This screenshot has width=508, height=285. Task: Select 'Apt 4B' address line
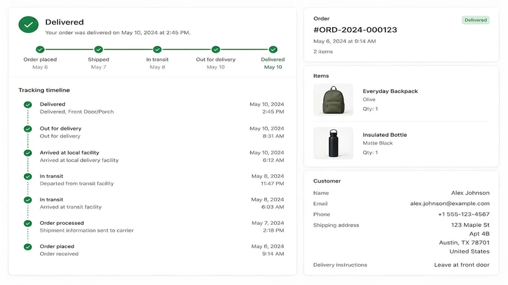click(479, 234)
